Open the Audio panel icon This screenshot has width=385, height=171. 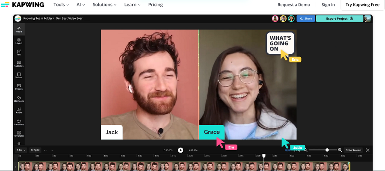[x=19, y=111]
